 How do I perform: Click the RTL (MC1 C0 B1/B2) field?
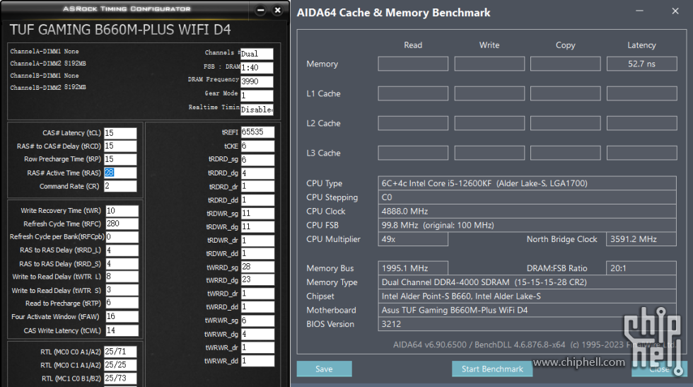pyautogui.click(x=120, y=378)
